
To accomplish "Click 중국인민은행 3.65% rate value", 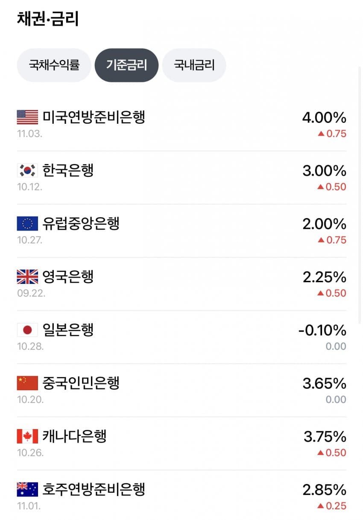I will tap(324, 383).
